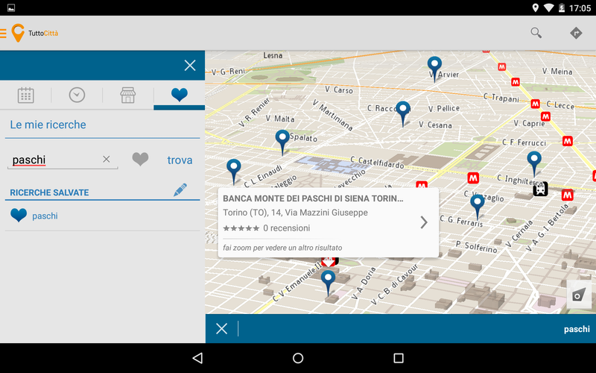Screen dimensions: 596x373
Task: Tap the Android home button
Action: [298, 358]
